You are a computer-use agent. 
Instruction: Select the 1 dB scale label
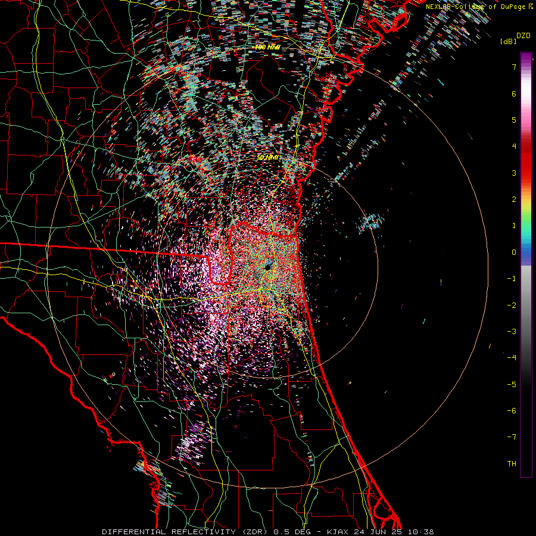click(x=514, y=226)
